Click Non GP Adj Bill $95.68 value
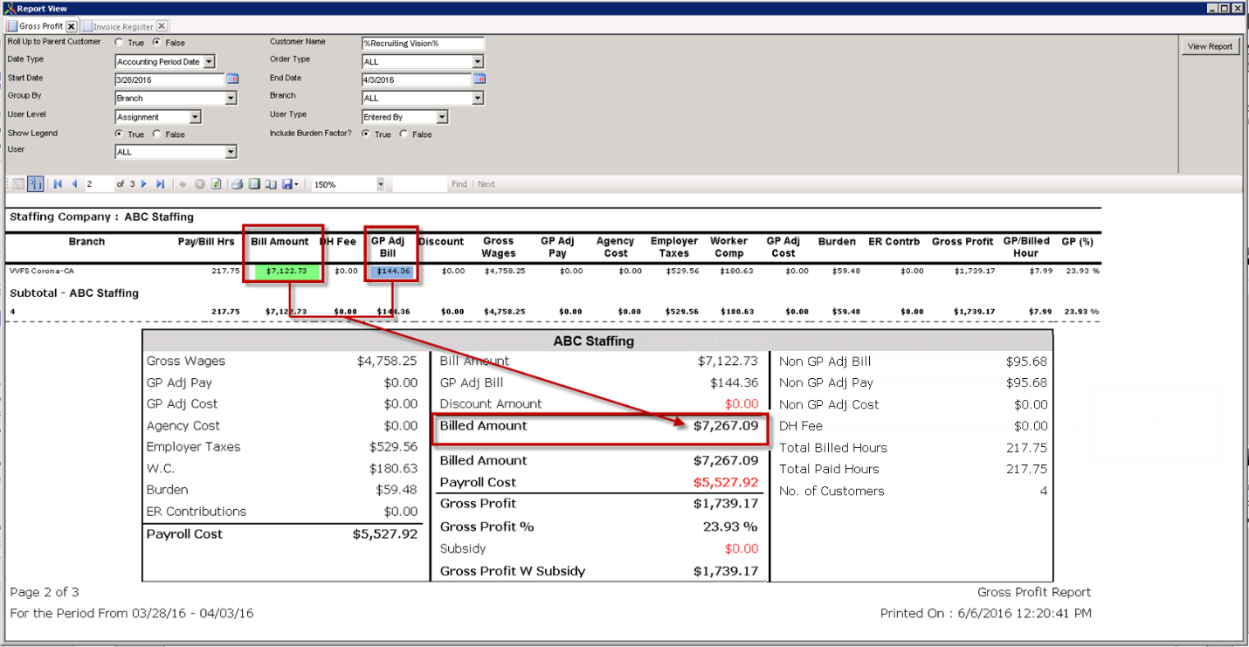The height and width of the screenshot is (647, 1249). click(1026, 361)
